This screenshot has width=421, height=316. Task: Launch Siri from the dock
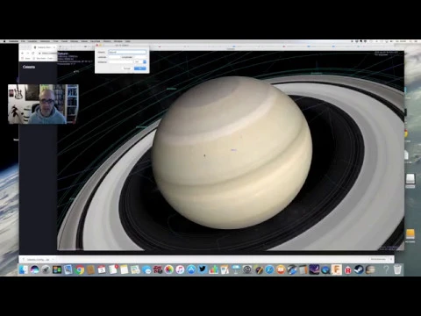point(34,269)
